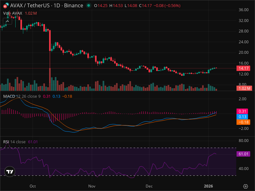Click the change value −0.08 (−0.56%)

[x=167, y=6]
